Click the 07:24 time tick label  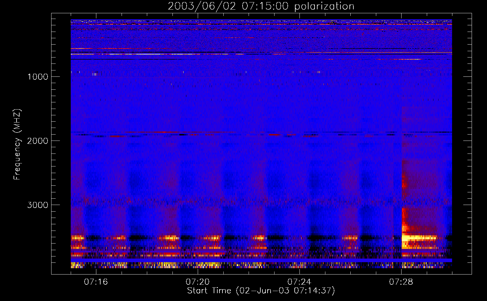[299, 282]
